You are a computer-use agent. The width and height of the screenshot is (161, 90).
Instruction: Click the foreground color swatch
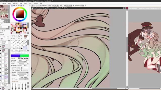coord(25,36)
